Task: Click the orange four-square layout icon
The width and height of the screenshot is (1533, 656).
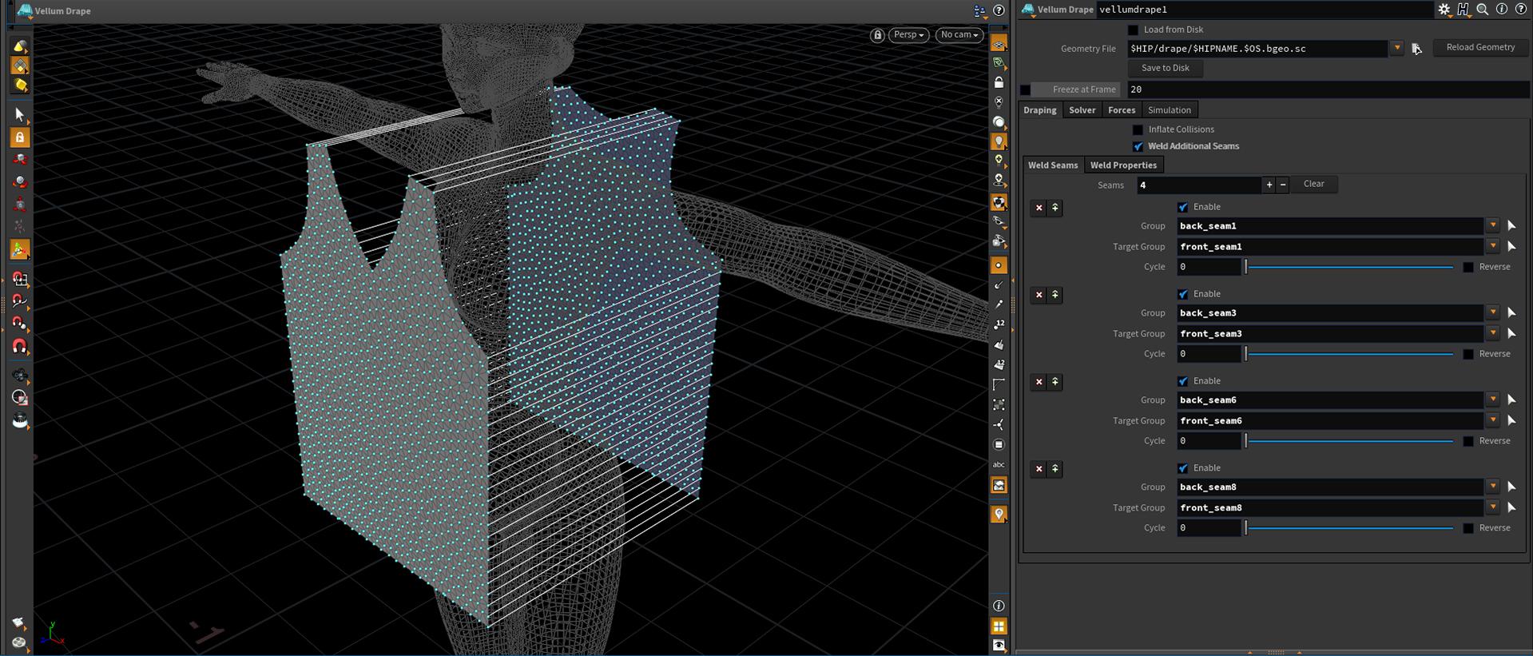Action: [999, 626]
